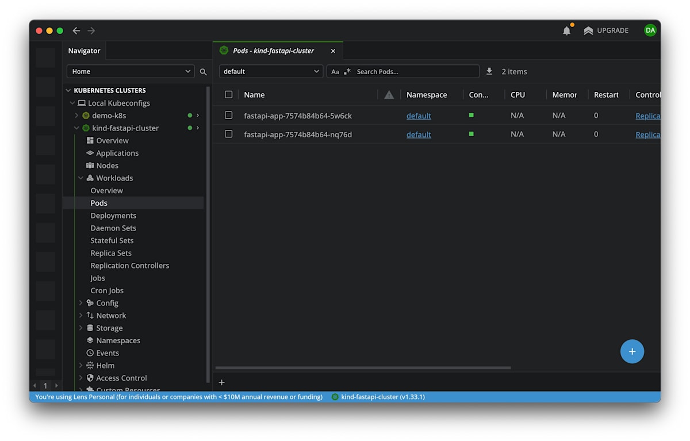Image resolution: width=690 pixels, height=441 pixels.
Task: Open pod fastapi-app-7574b84b64-5w6ck
Action: coord(298,116)
